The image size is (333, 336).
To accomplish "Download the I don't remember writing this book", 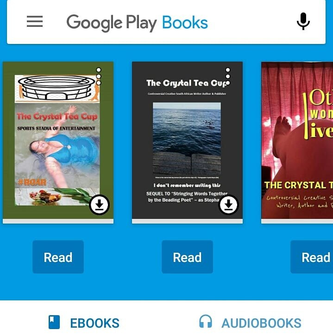I will [229, 205].
